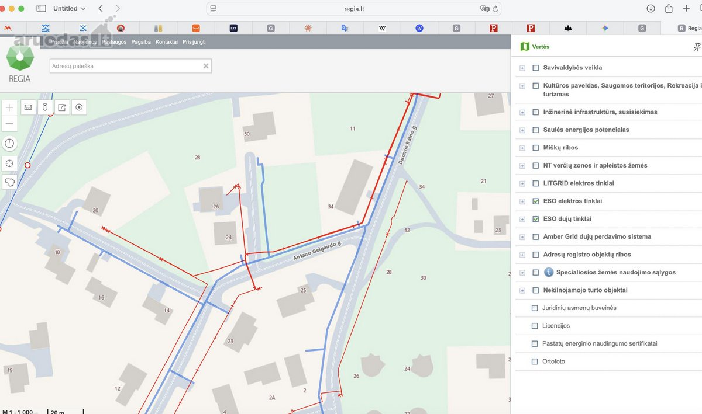Select the circular target tool in map toolbar
The width and height of the screenshot is (702, 414).
(x=79, y=107)
